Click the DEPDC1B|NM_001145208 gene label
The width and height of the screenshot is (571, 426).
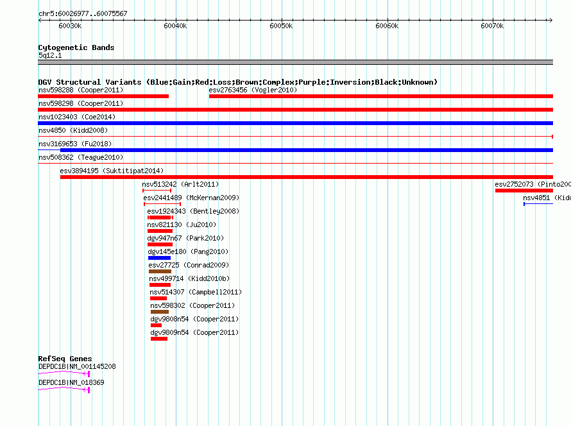pos(77,366)
